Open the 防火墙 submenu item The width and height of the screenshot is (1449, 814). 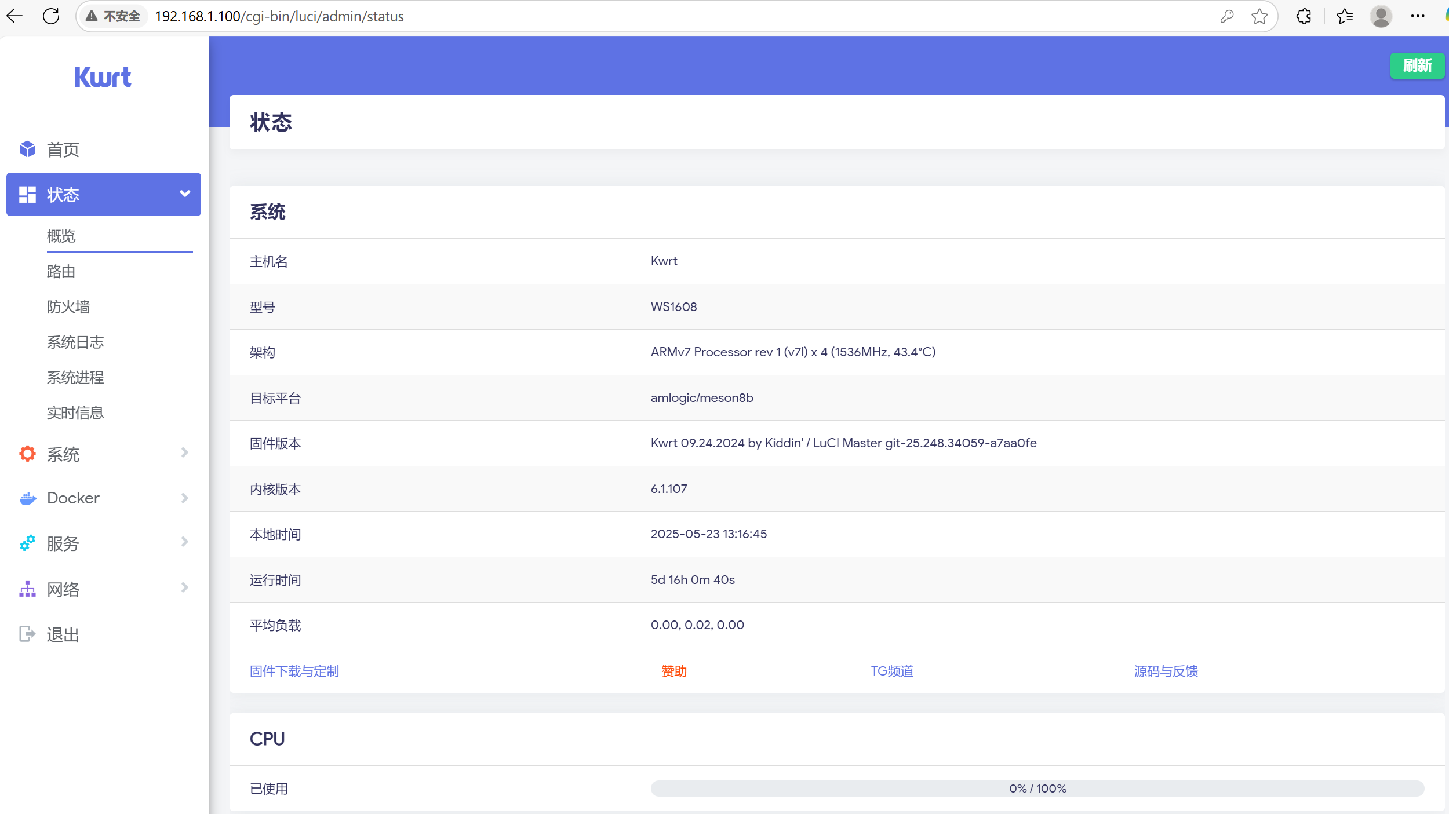point(68,306)
